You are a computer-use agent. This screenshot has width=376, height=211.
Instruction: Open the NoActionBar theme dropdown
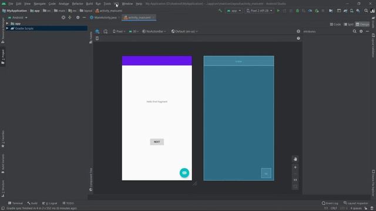(154, 31)
